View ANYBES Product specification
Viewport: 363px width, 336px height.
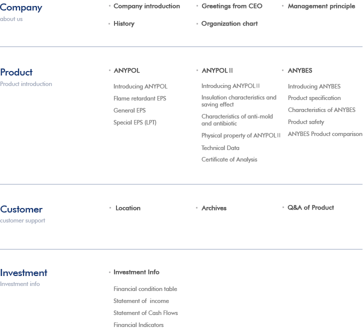click(314, 98)
